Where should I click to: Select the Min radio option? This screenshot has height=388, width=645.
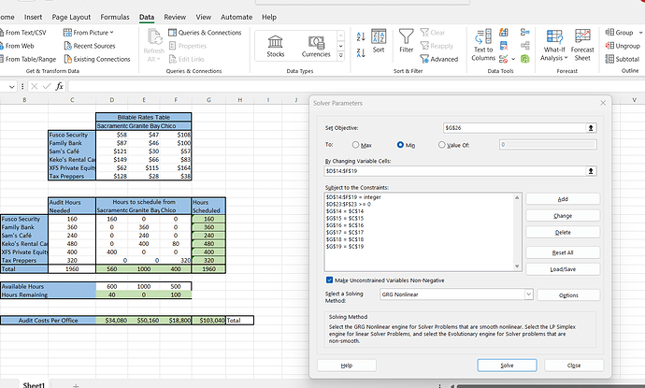tap(400, 145)
